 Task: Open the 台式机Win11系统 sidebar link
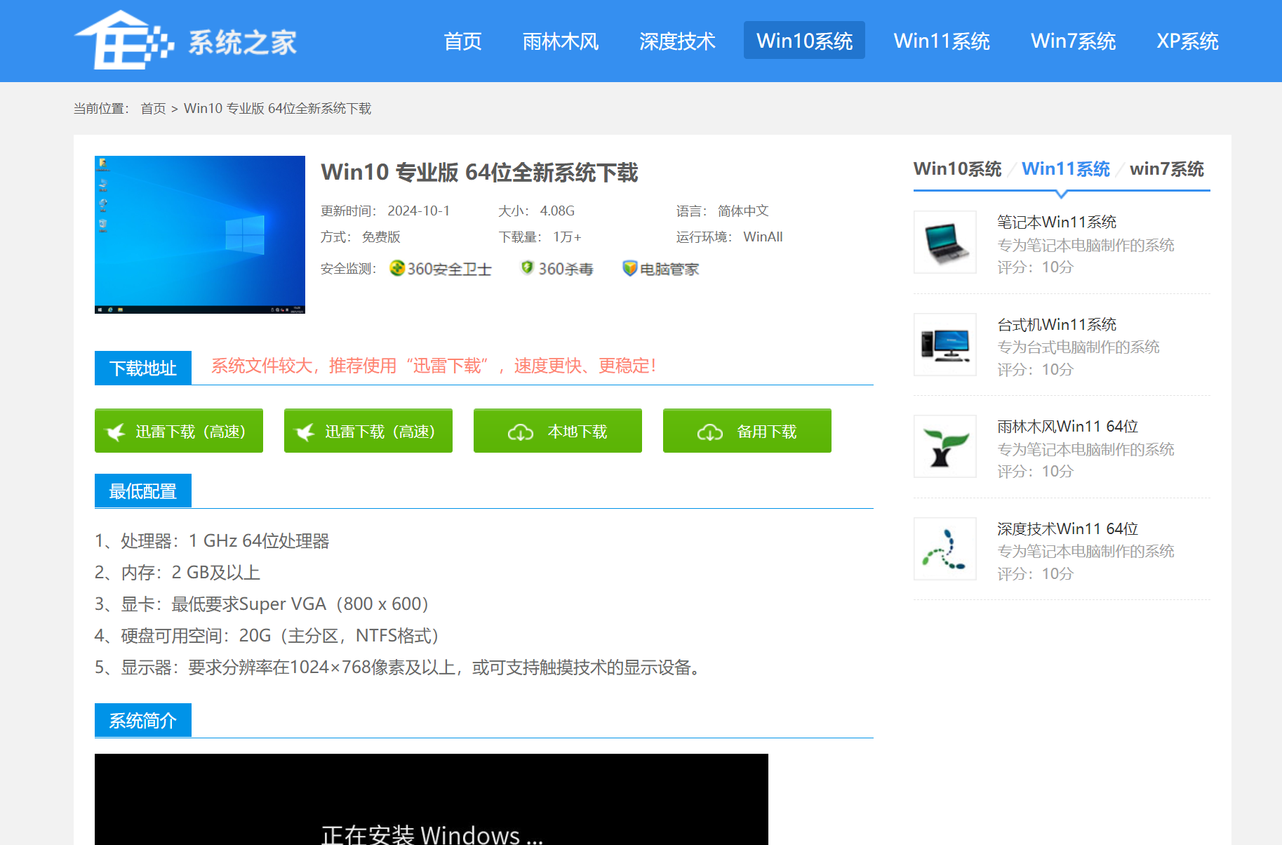tap(1057, 324)
